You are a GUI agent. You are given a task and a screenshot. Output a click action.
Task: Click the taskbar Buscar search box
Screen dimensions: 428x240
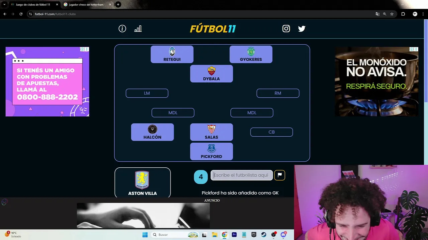click(175, 235)
